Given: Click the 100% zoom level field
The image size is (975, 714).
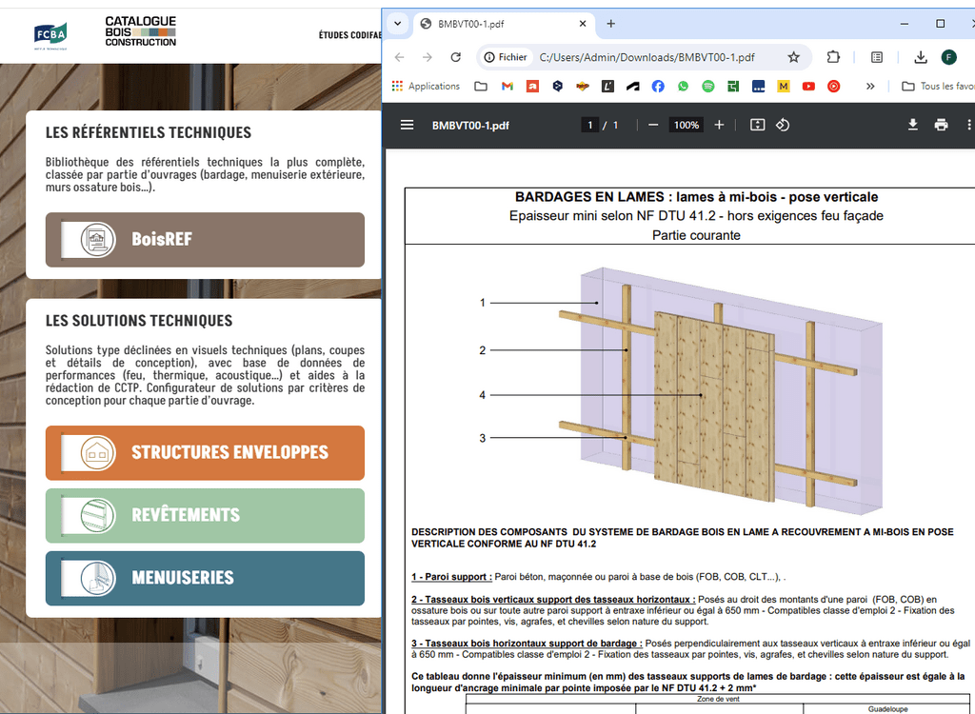Looking at the screenshot, I should click(686, 125).
